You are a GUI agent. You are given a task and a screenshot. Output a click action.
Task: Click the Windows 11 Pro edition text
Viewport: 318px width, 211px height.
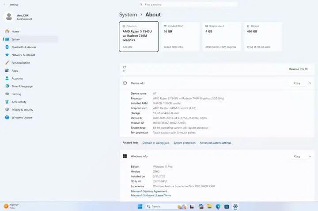[x=163, y=167]
